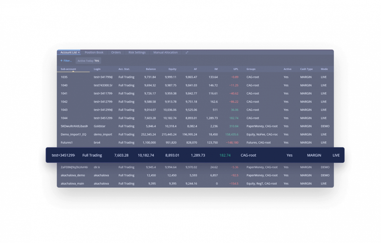Click the plus icon next to Filter
This screenshot has height=243, width=381.
click(61, 60)
